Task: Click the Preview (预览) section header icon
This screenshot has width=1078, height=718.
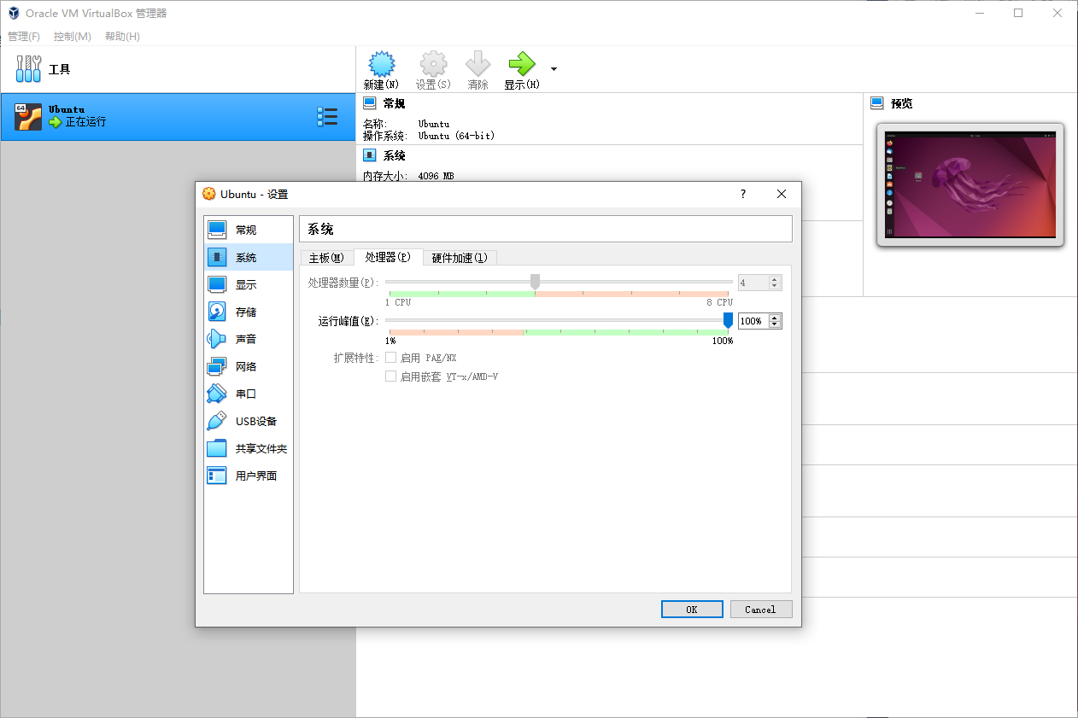Action: point(877,103)
